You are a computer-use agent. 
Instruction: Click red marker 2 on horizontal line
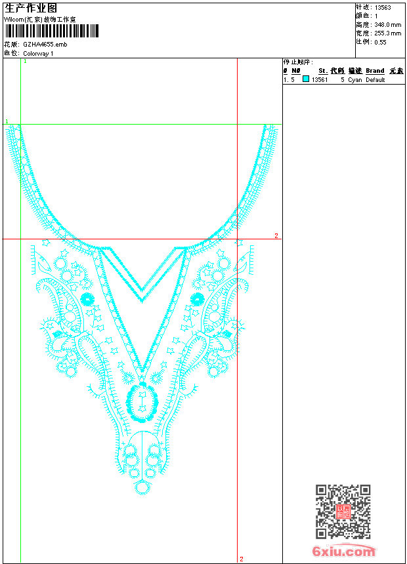(276, 235)
